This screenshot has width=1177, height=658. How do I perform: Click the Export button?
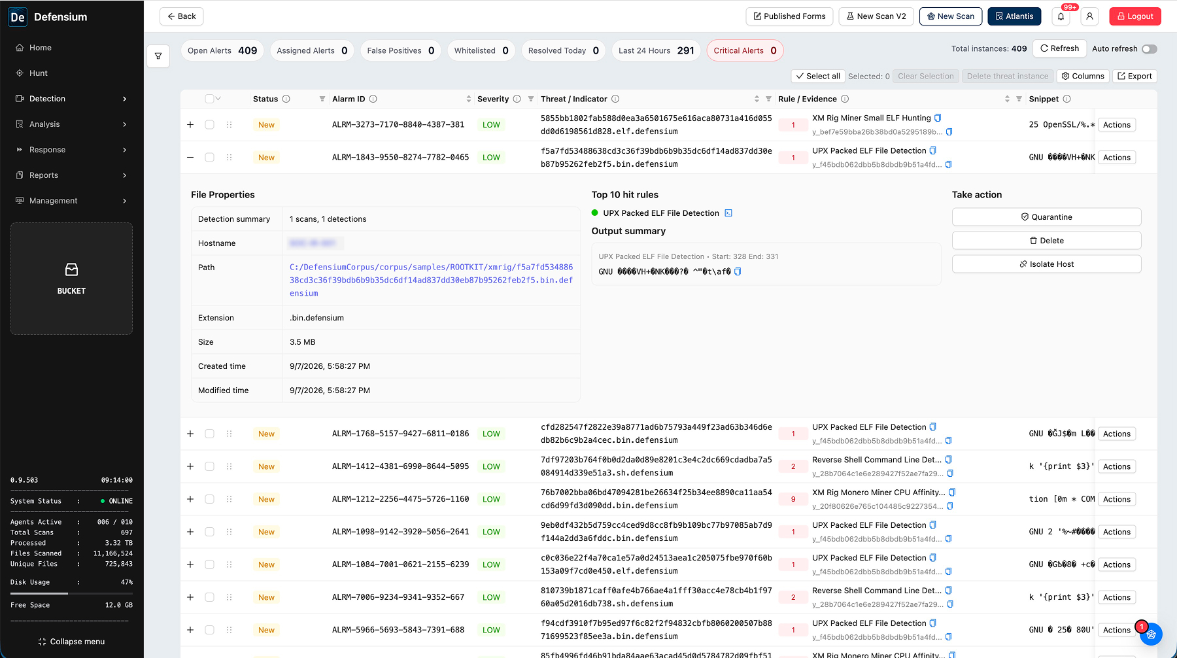tap(1134, 76)
